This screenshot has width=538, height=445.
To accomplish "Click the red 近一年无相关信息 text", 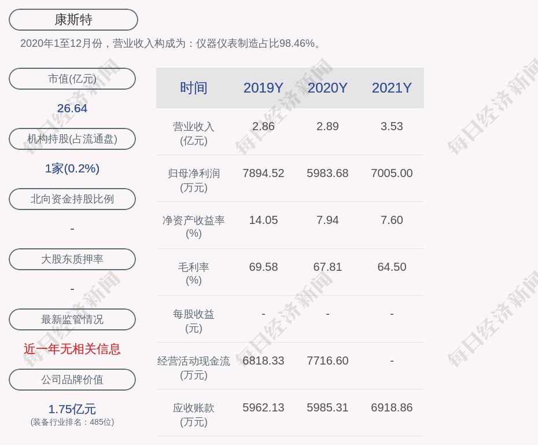I will (72, 349).
